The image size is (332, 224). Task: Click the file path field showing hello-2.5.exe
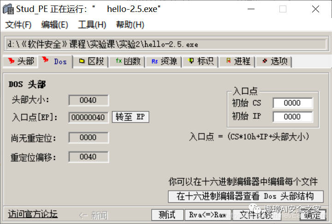click(166, 44)
